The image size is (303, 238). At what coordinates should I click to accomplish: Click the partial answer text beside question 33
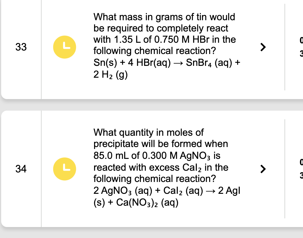tap(301, 47)
